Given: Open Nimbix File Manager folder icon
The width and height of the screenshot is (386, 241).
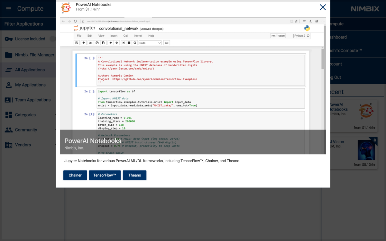Looking at the screenshot, I should tap(9, 55).
